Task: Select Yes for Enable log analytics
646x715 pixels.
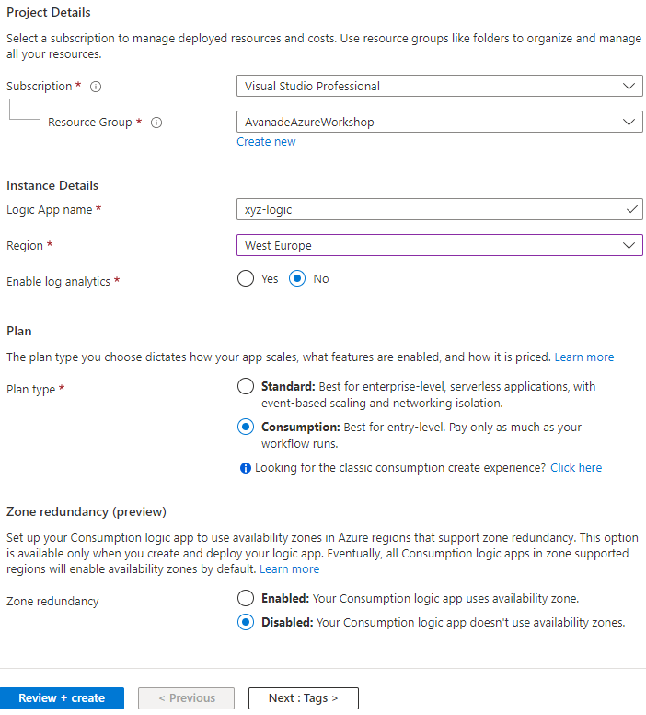Action: coord(246,279)
